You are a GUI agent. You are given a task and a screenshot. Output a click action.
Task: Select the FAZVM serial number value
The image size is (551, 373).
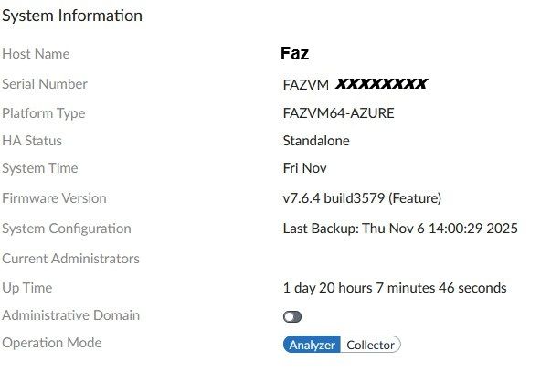click(x=355, y=84)
